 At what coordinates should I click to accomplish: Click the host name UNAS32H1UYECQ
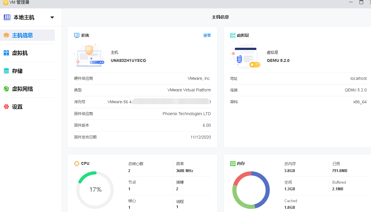pos(128,60)
